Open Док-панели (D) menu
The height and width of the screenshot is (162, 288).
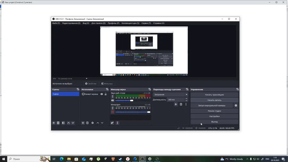[99, 23]
